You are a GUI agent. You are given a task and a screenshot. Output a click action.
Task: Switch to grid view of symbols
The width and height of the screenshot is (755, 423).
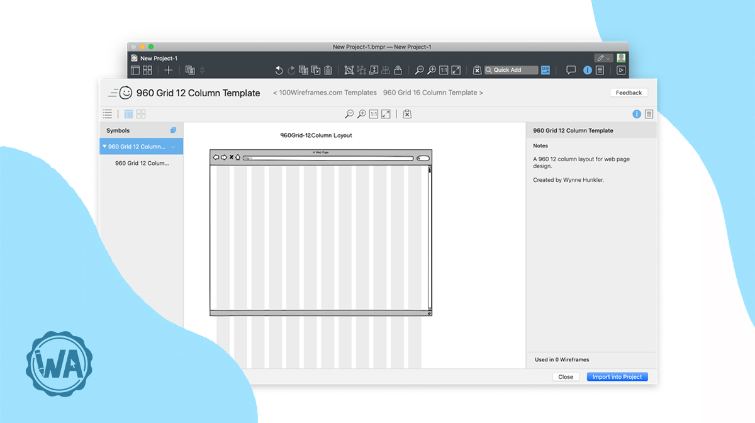(141, 114)
